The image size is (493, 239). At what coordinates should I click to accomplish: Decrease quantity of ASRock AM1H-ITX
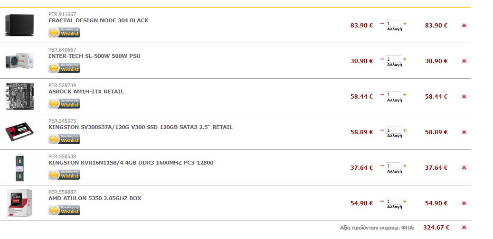pos(382,94)
